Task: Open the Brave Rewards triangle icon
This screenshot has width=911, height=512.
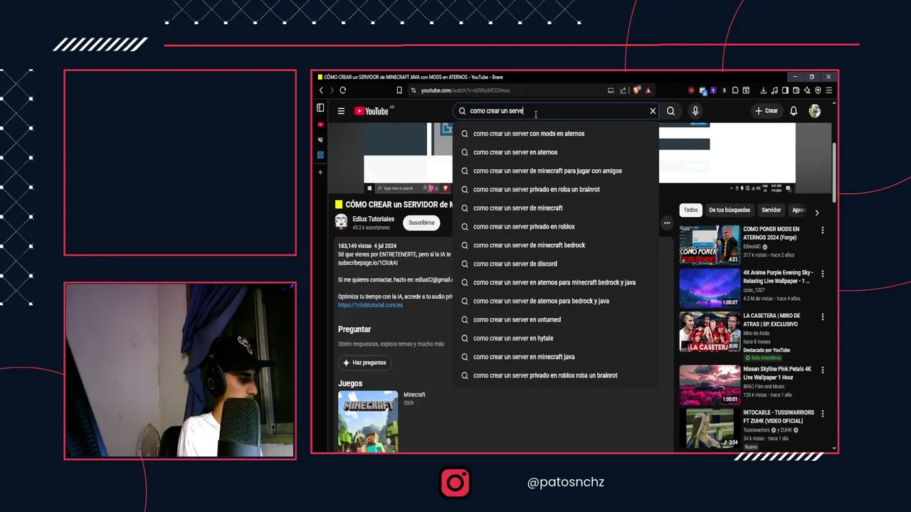Action: coord(648,90)
